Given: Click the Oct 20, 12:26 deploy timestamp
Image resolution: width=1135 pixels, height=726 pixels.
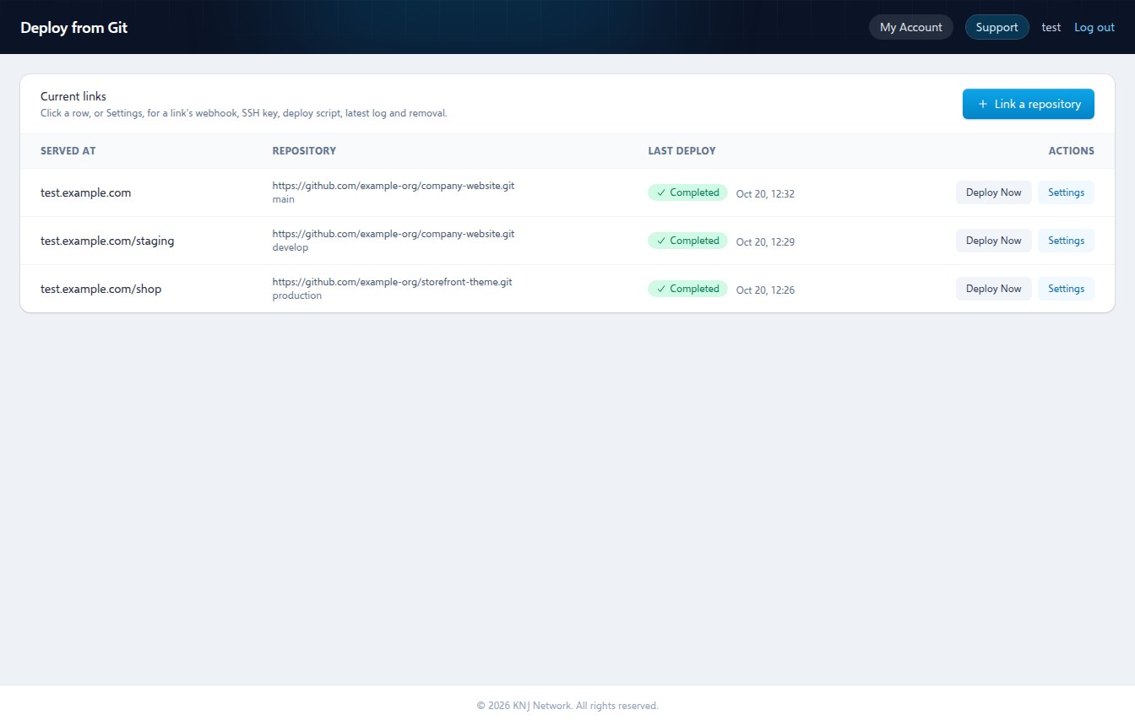Looking at the screenshot, I should click(x=765, y=290).
